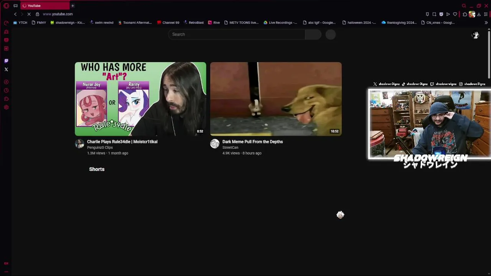This screenshot has height=276, width=491.
Task: Open the extensions puzzle icon in the toolbar
Action: 465,14
